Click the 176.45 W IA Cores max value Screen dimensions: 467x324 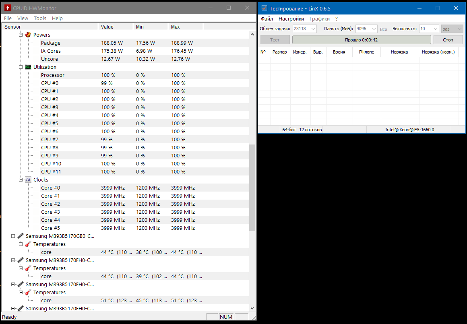[x=182, y=51]
